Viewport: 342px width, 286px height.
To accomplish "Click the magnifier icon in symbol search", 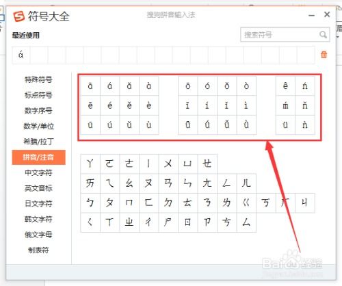I will pyautogui.click(x=323, y=35).
